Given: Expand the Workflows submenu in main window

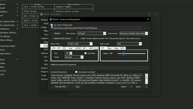Looking at the screenshot, I should (17, 12).
